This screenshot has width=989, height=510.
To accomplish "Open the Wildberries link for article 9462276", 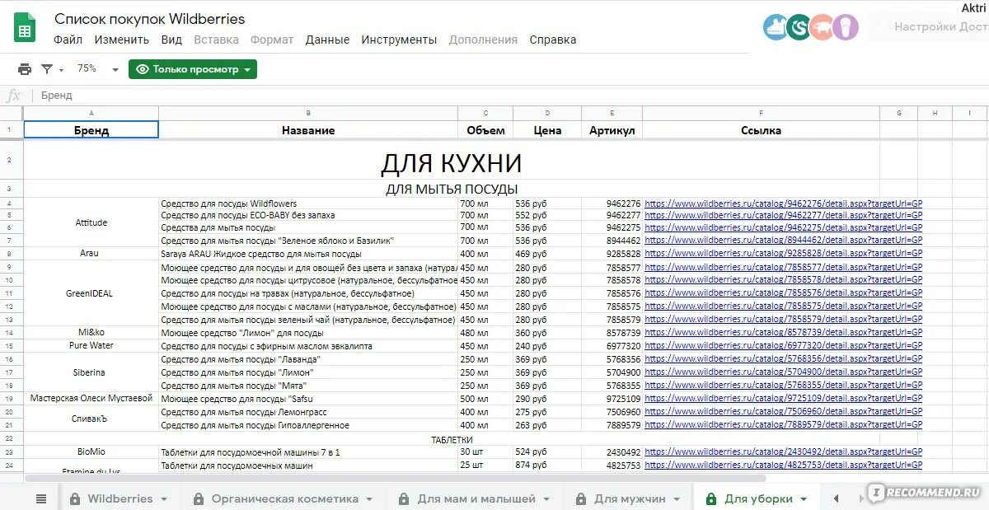I will click(783, 204).
